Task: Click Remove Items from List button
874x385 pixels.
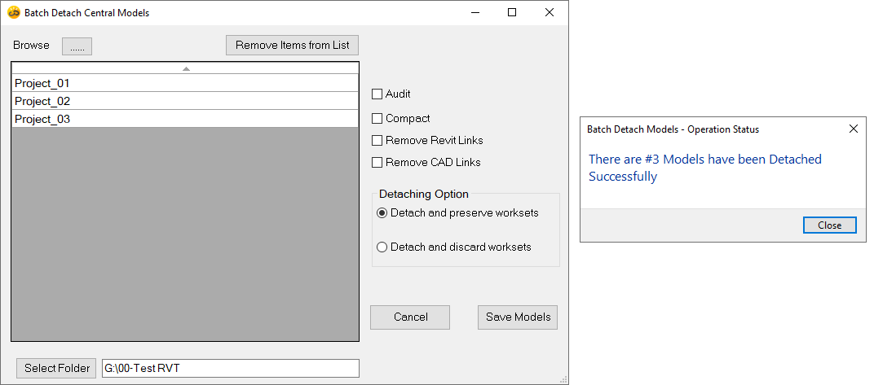Action: (x=292, y=46)
